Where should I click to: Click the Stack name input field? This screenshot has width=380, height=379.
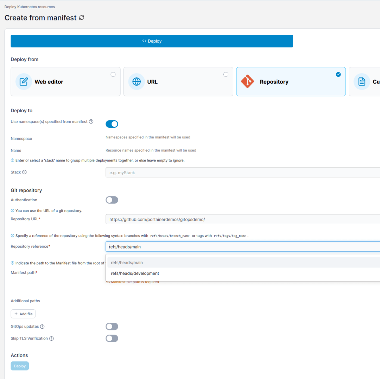(x=243, y=173)
